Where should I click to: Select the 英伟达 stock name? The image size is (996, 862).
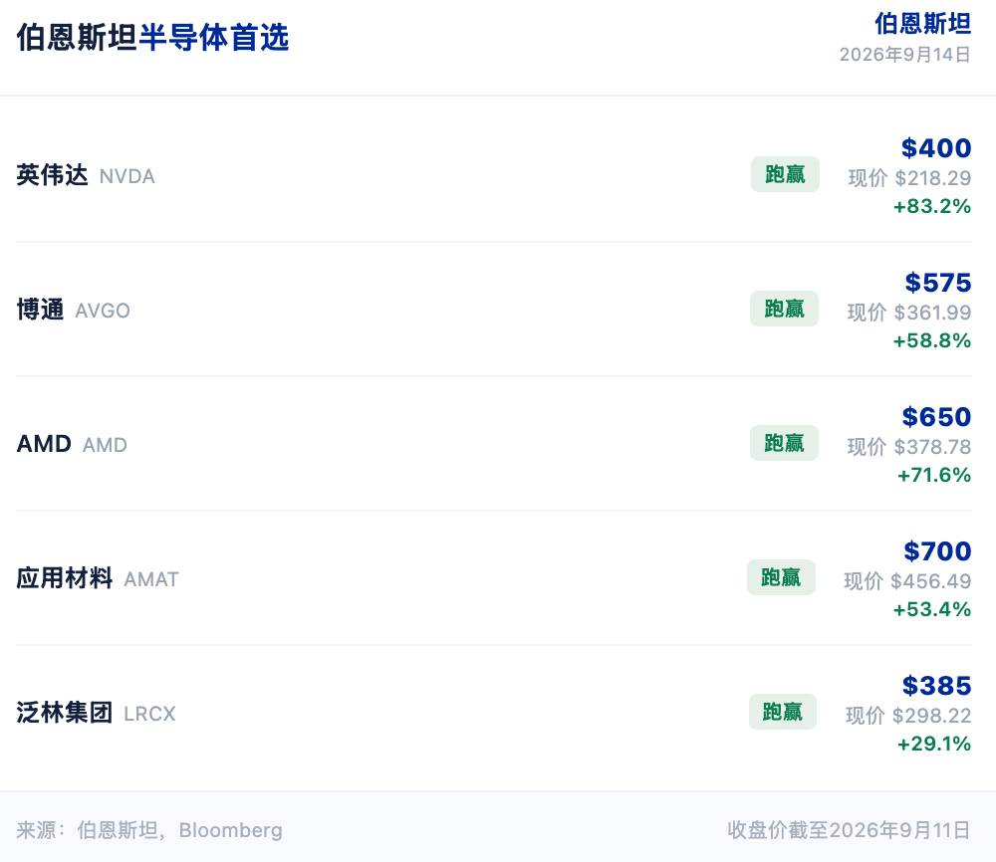[x=52, y=175]
